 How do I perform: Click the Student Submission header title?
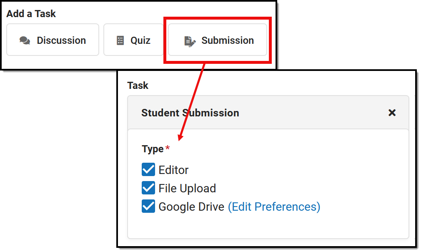click(190, 113)
